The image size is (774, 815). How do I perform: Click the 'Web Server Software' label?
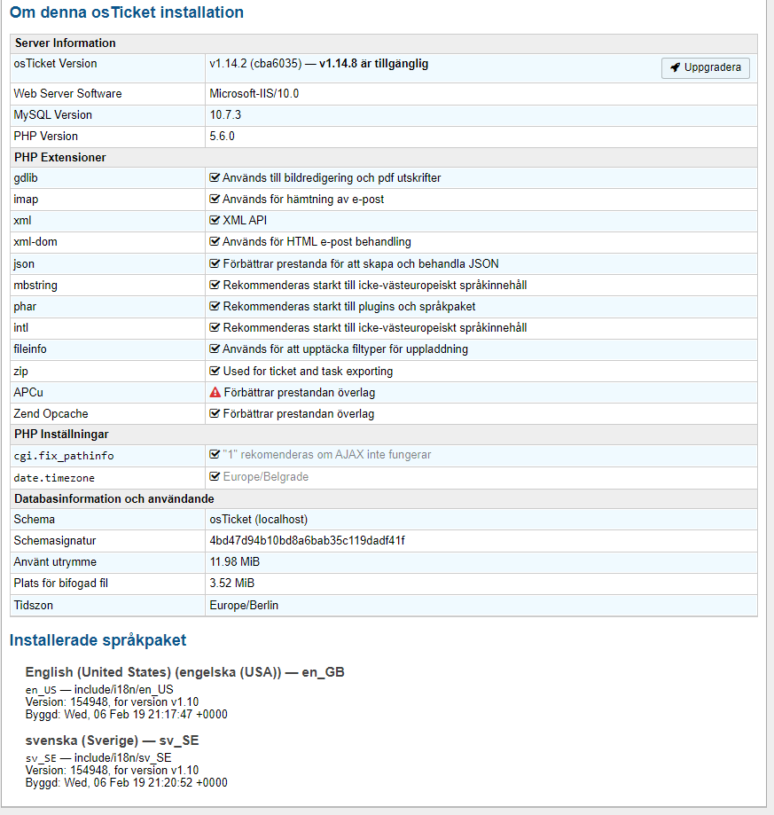coord(67,93)
